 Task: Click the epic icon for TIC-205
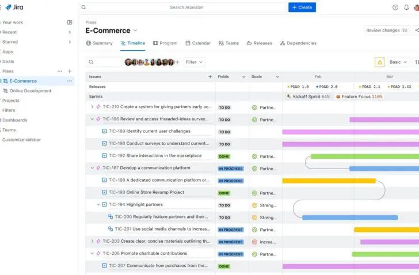click(x=98, y=253)
